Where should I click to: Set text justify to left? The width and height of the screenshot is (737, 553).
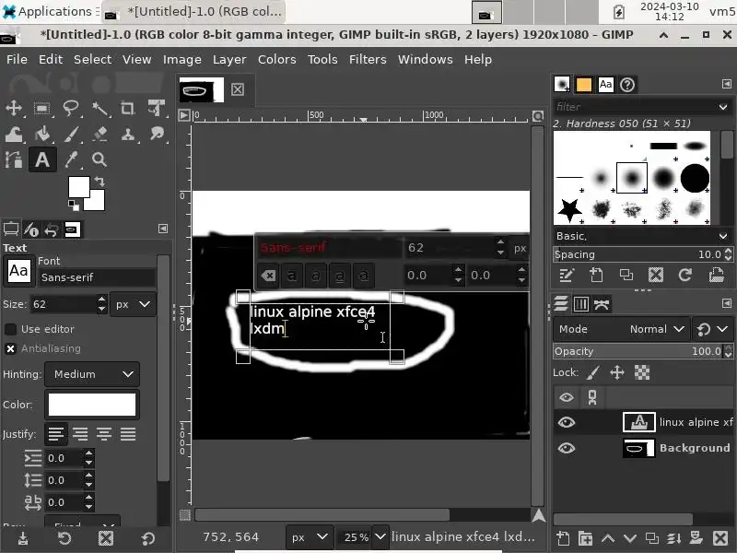point(56,434)
